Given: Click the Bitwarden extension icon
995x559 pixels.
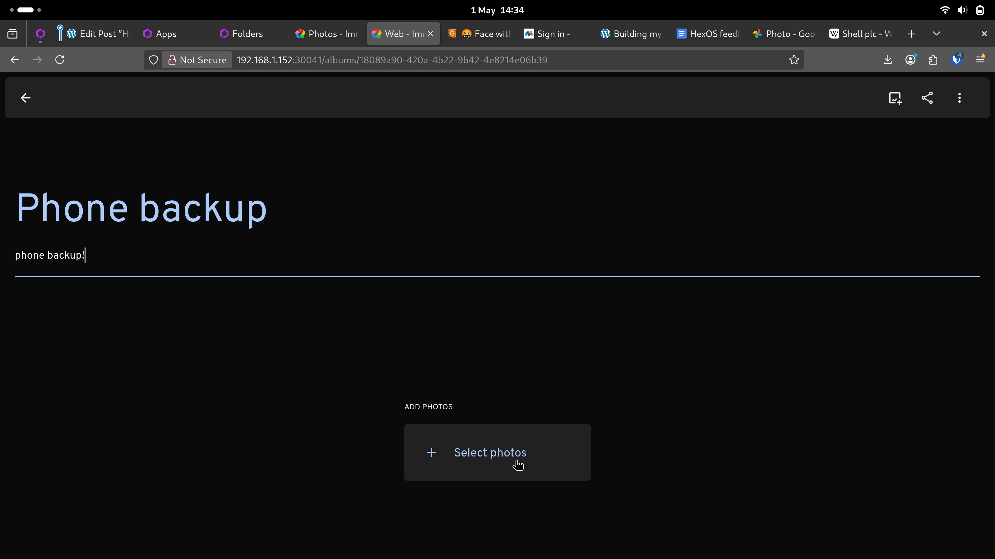Looking at the screenshot, I should pos(956,60).
